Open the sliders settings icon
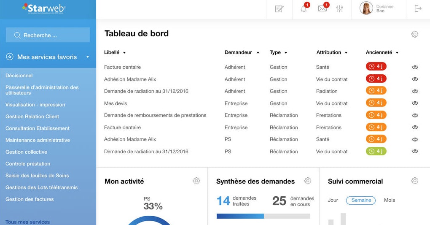The width and height of the screenshot is (430, 225). click(x=339, y=9)
